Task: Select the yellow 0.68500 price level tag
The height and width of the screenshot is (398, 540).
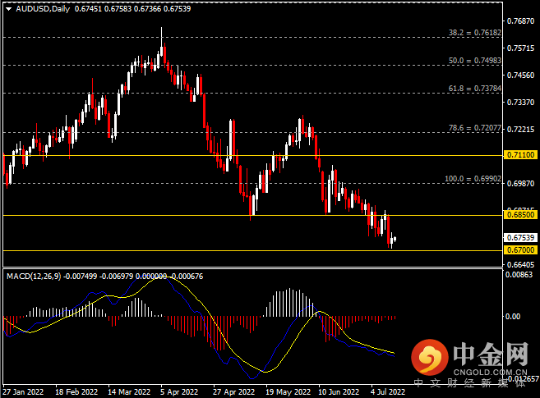Action: point(520,215)
